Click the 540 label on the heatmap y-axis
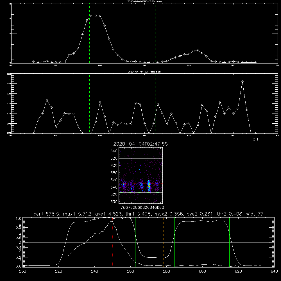The width and height of the screenshot is (281, 281). (x=114, y=187)
